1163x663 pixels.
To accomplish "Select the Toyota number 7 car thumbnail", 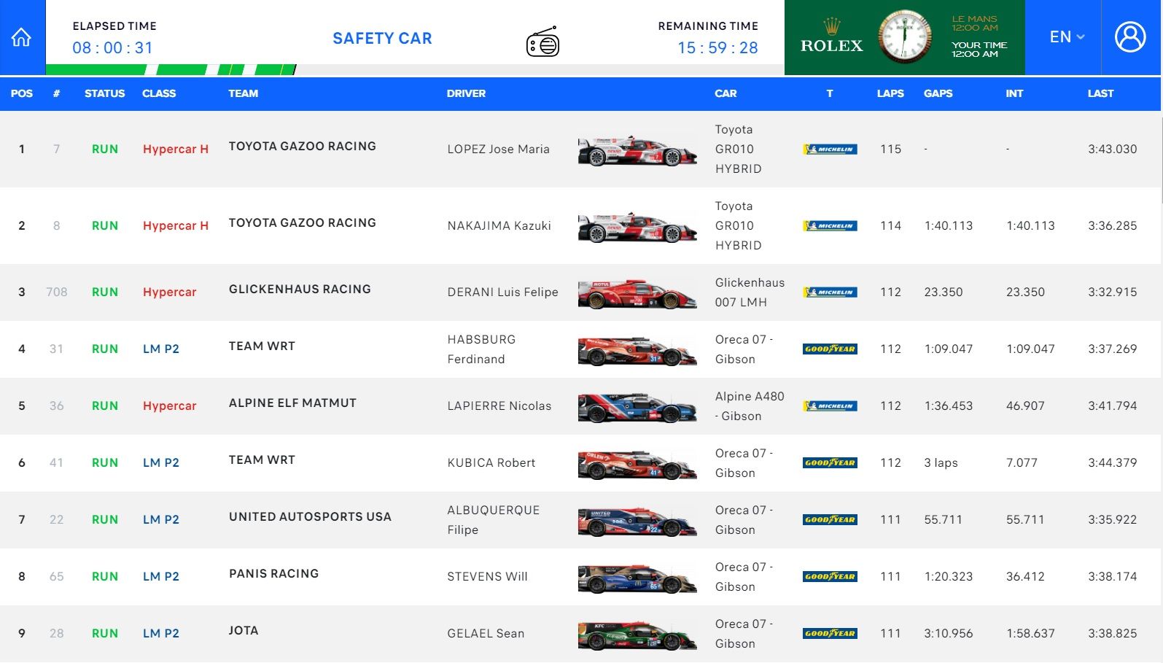I will point(637,151).
